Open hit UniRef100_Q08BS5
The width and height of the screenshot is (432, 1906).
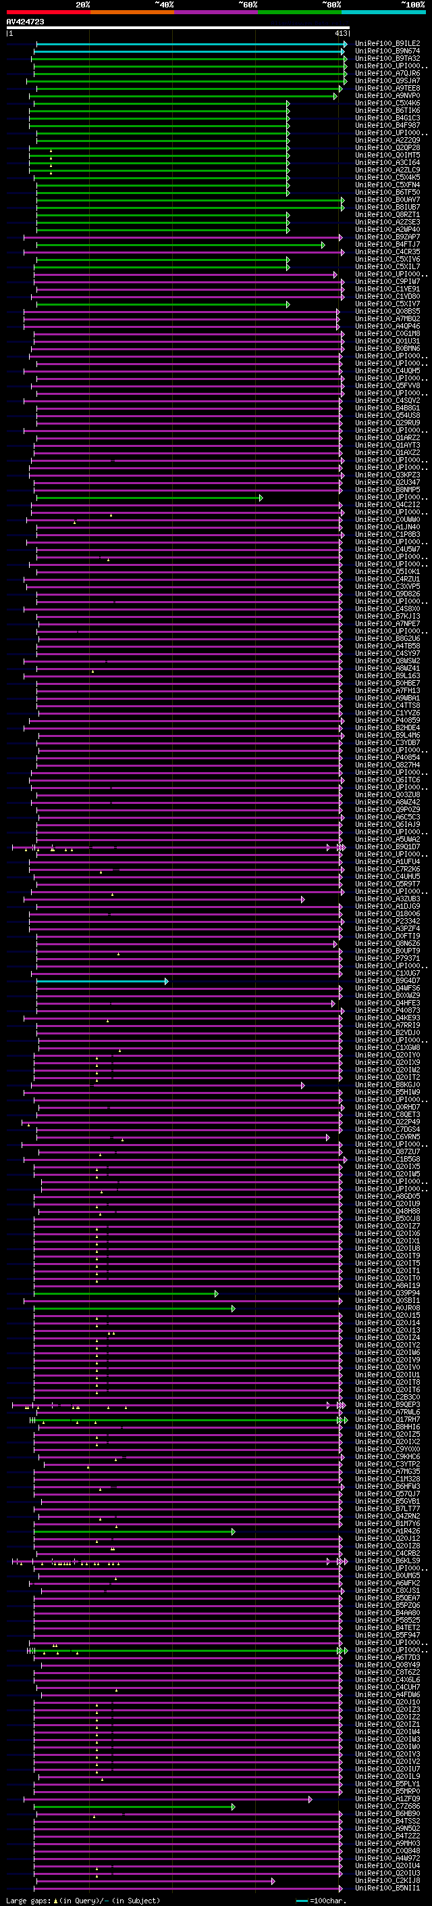[387, 312]
